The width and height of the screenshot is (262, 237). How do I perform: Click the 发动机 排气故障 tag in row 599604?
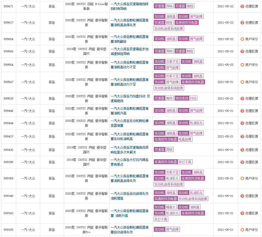pos(191,39)
